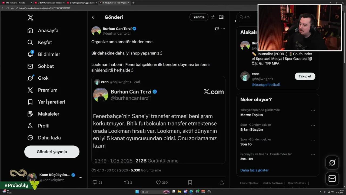Open Microsoft Edge from taskbar

191,192
